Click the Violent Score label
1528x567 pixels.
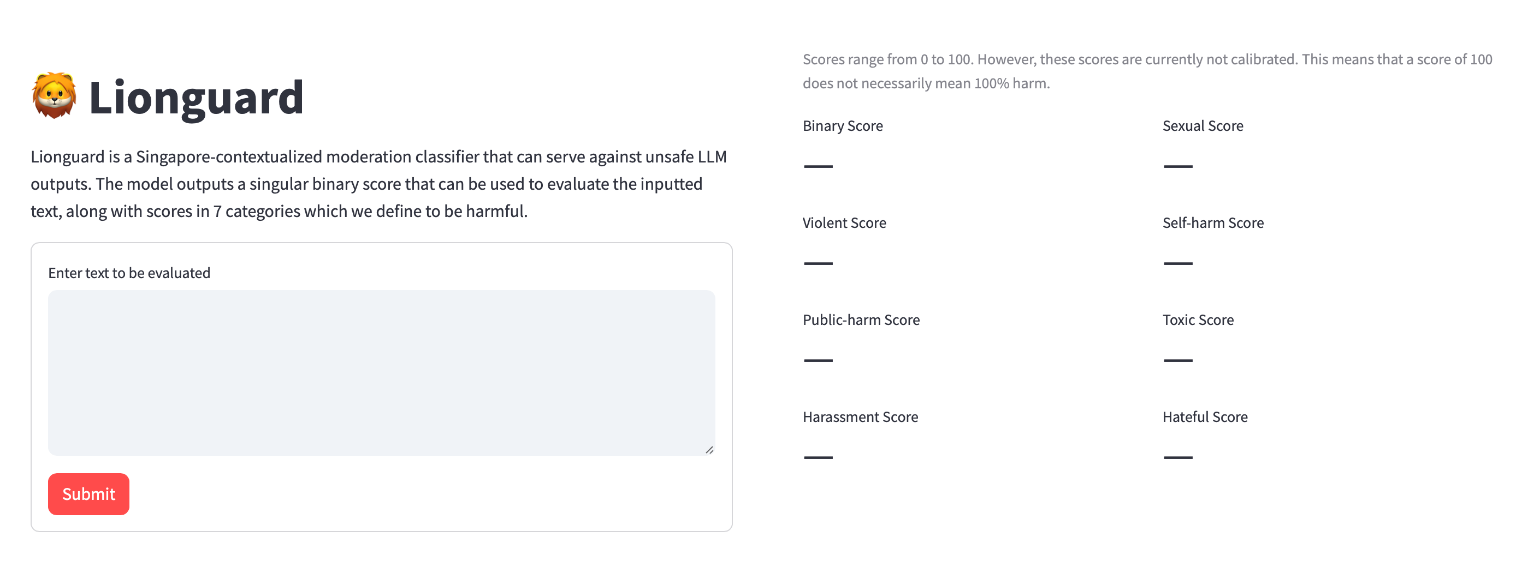pyautogui.click(x=844, y=223)
